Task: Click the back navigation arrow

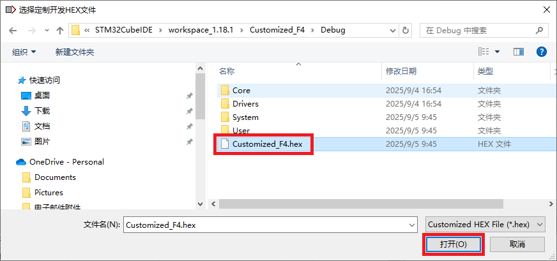Action: tap(13, 30)
